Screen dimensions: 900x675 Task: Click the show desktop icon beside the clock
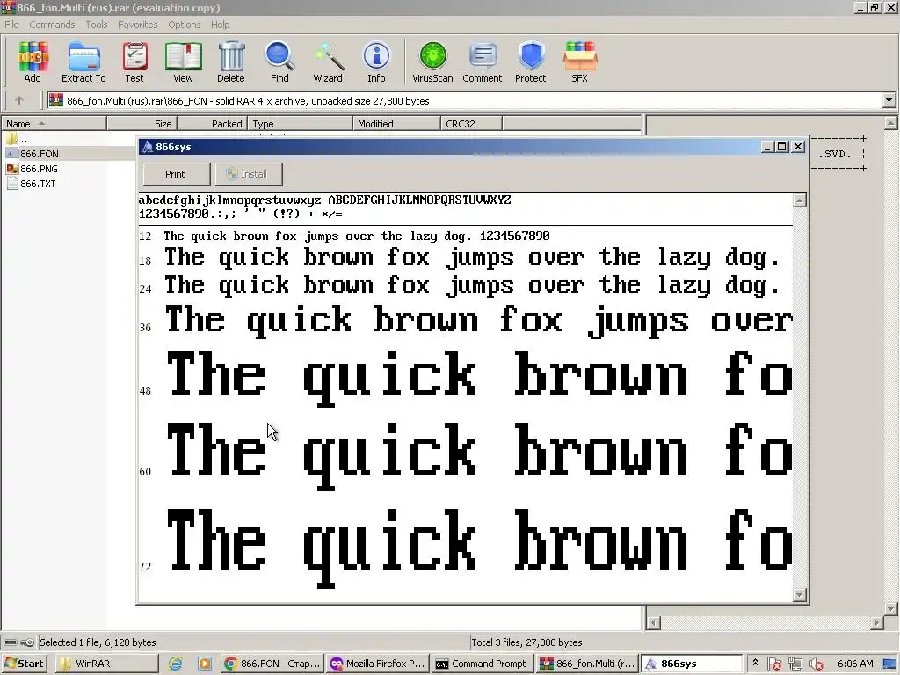tap(889, 664)
